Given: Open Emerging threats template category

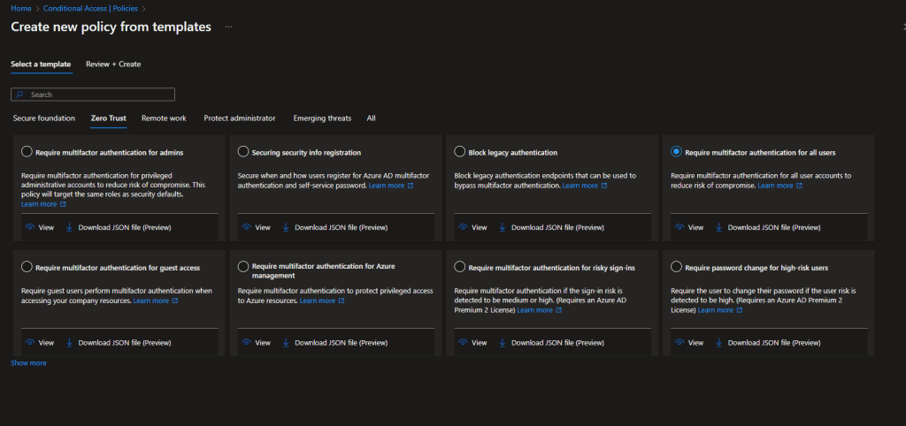Looking at the screenshot, I should coord(322,118).
